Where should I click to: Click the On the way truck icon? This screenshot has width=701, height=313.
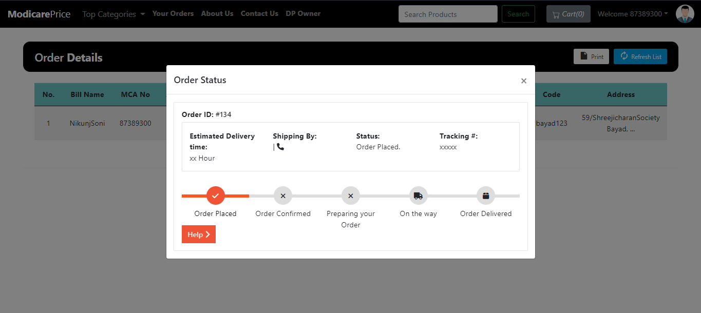pyautogui.click(x=418, y=195)
